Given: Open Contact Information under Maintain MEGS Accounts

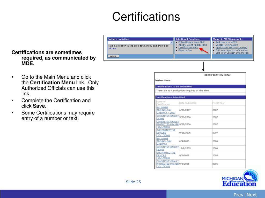Looking at the screenshot, I should (x=227, y=45).
